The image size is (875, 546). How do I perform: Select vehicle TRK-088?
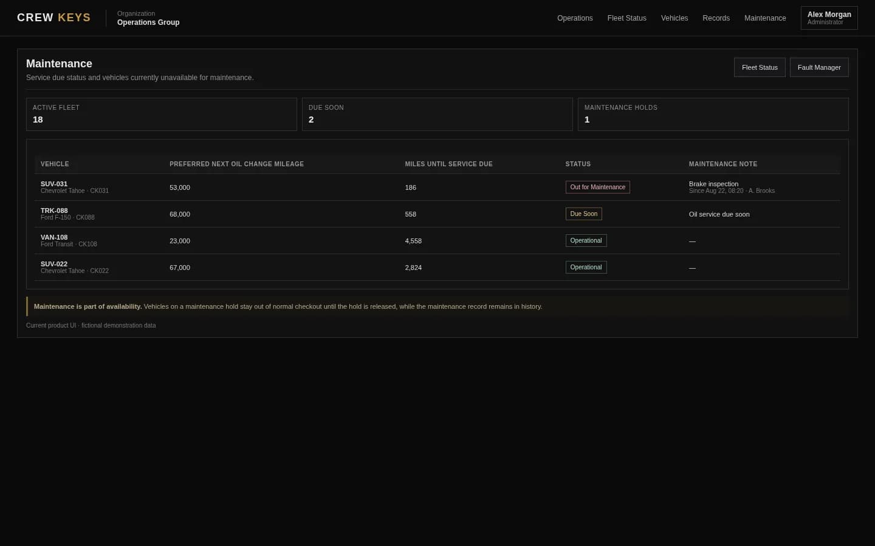pyautogui.click(x=54, y=211)
